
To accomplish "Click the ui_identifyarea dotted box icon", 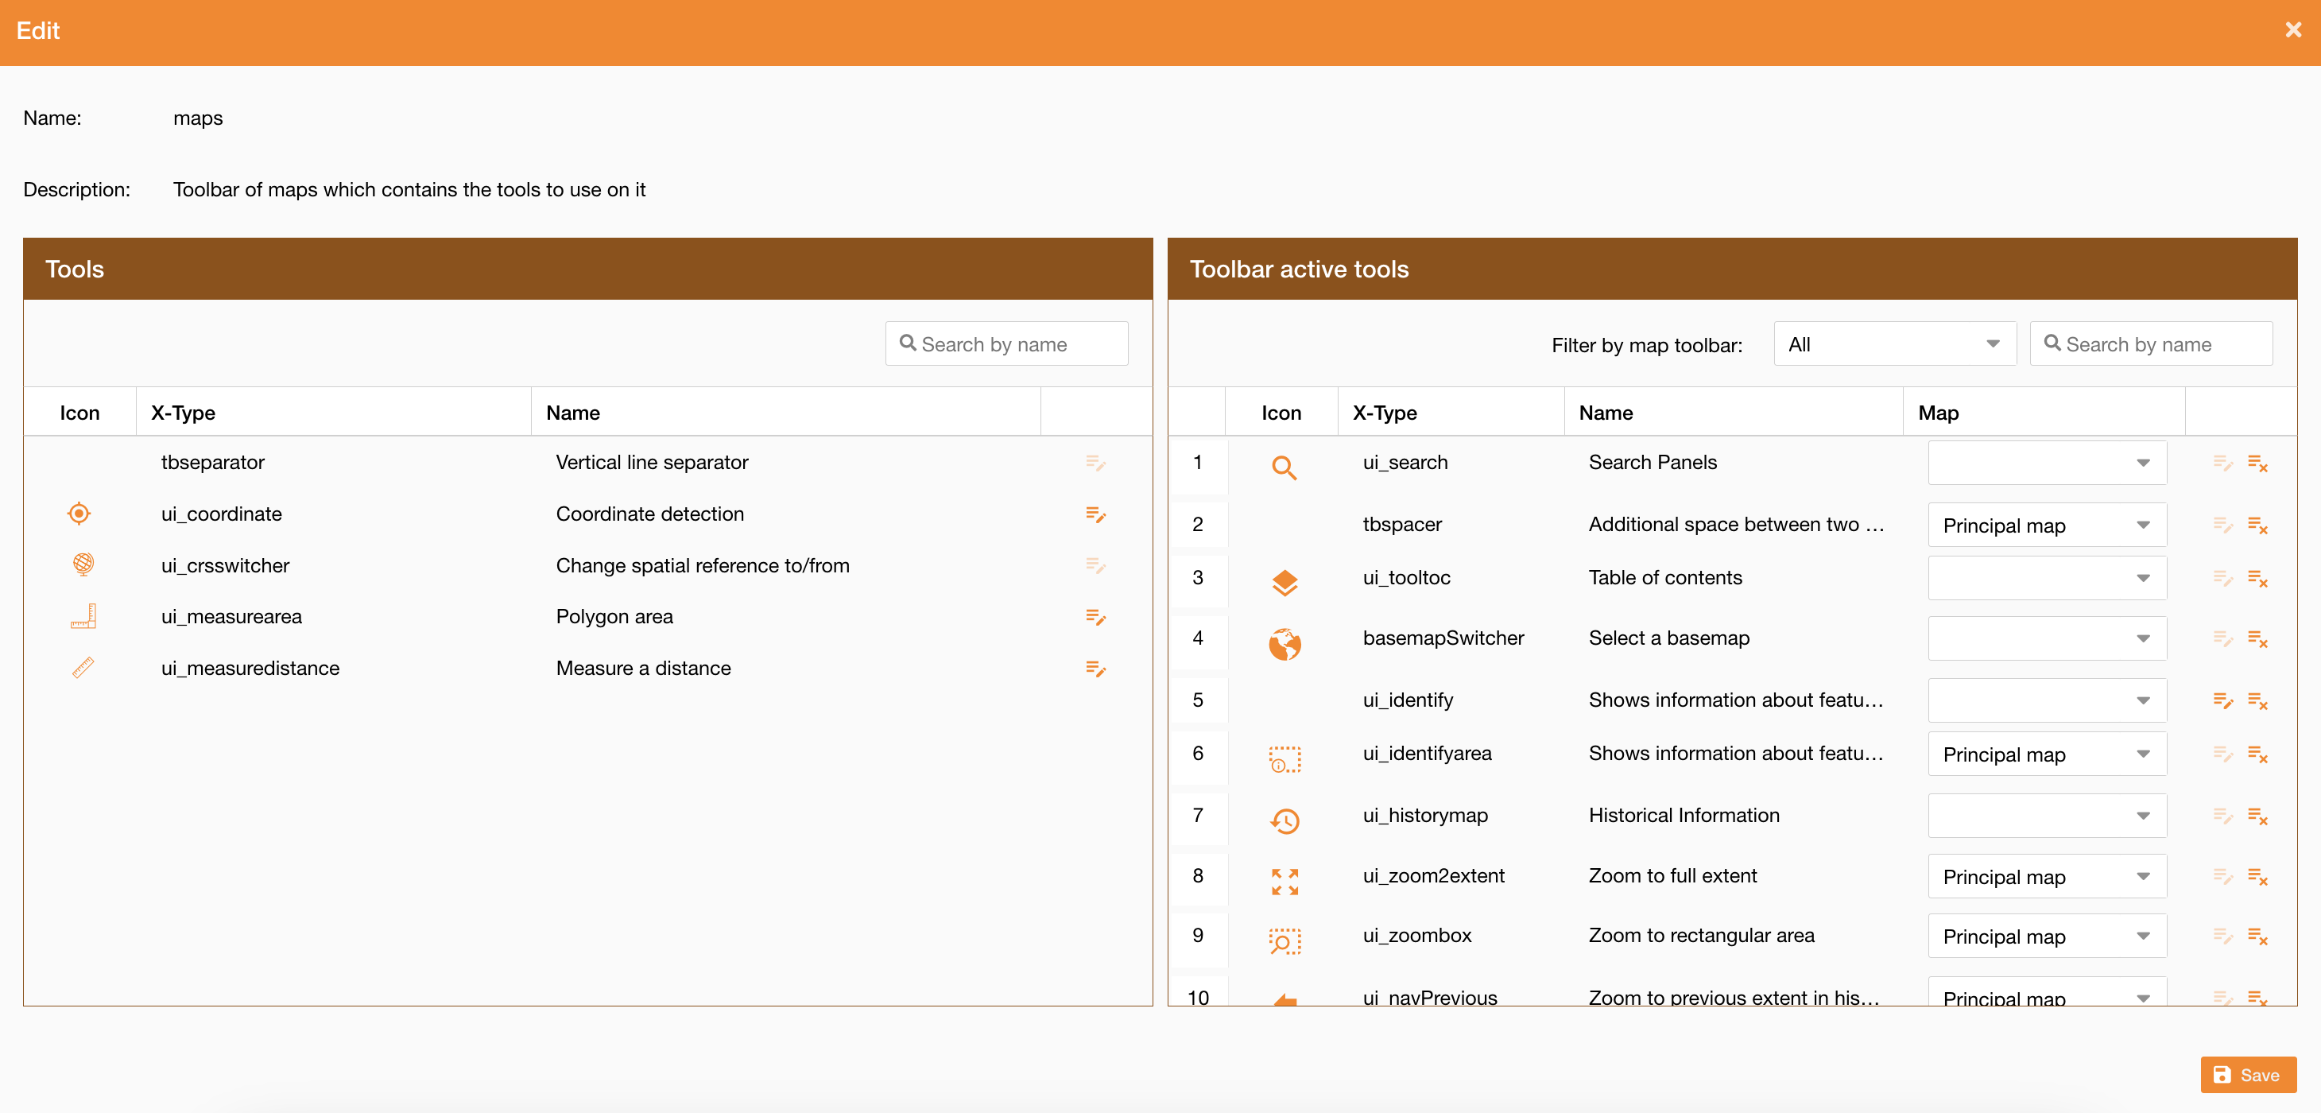I will (x=1284, y=760).
